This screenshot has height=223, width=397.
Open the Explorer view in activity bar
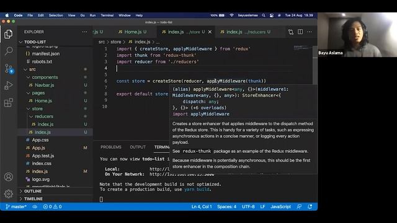pos(8,34)
